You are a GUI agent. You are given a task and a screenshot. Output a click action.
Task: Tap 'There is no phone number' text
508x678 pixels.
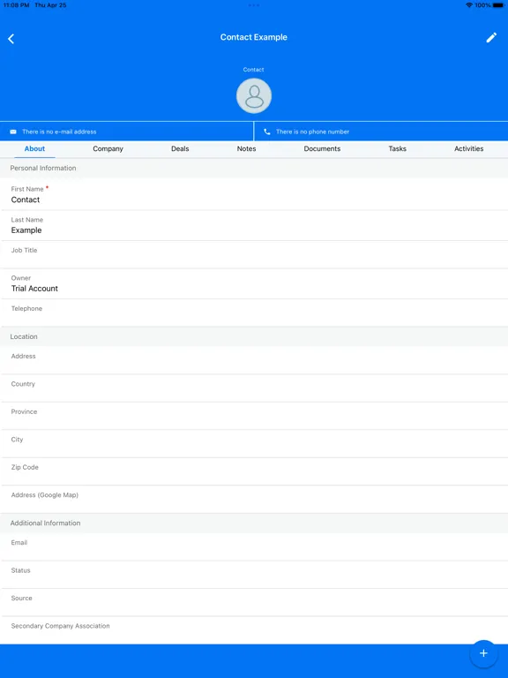313,132
